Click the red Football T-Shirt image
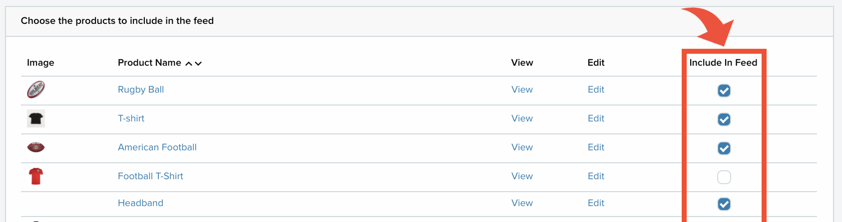The image size is (842, 222). tap(36, 176)
